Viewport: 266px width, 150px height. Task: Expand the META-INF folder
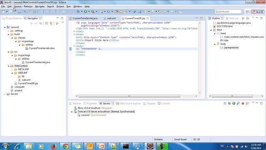(12, 70)
